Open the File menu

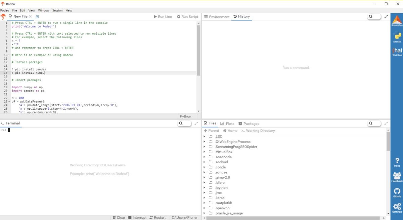(x=14, y=10)
